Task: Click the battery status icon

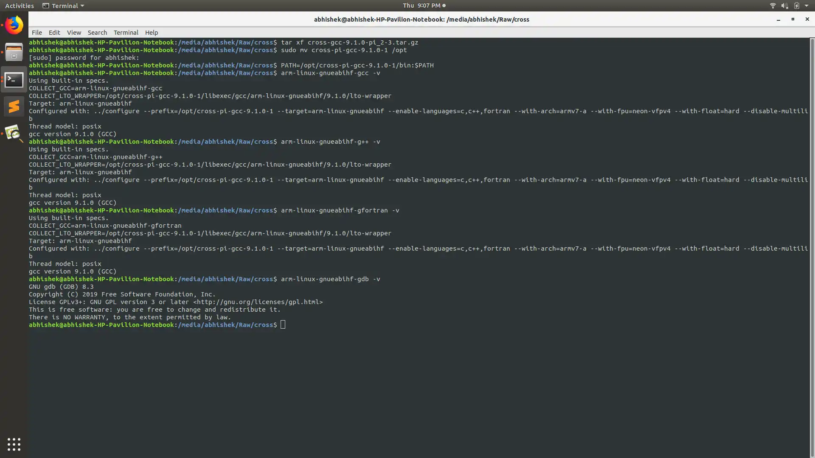Action: [796, 6]
